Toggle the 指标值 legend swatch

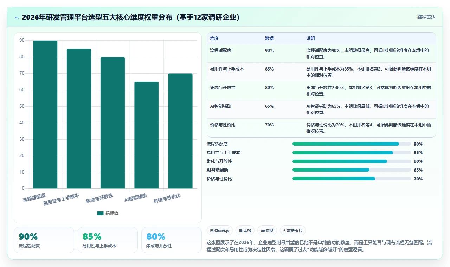[x=100, y=213]
